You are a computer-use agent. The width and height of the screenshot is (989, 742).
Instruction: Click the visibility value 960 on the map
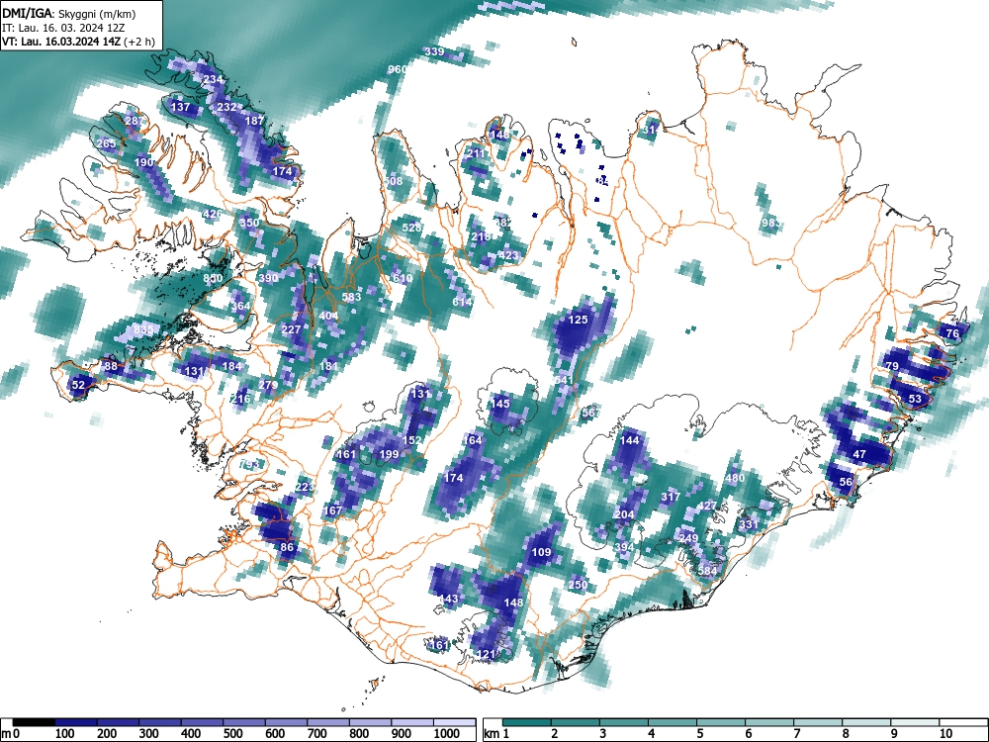pyautogui.click(x=398, y=69)
